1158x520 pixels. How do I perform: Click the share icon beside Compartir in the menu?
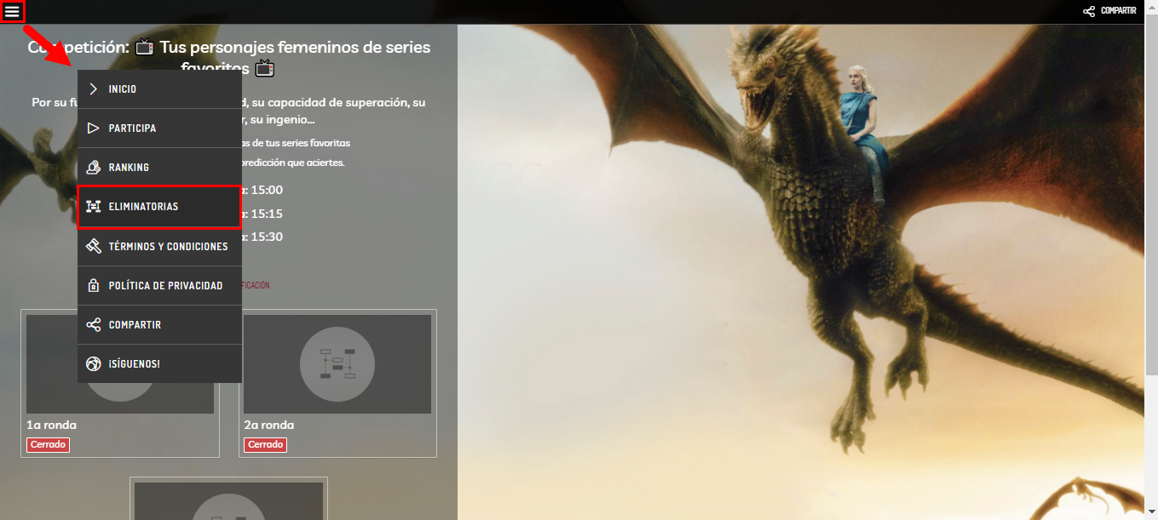tap(94, 325)
